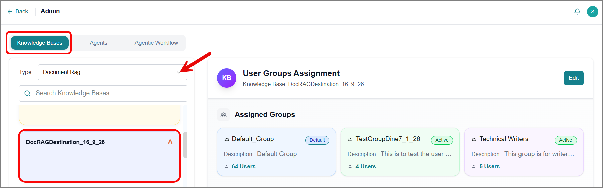
Task: Open the apps grid icon
Action: tap(564, 12)
